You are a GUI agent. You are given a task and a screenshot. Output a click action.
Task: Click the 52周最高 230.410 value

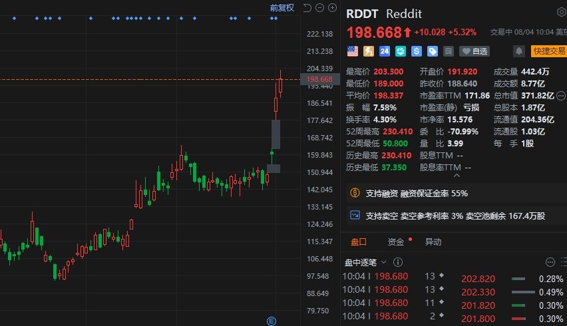398,132
